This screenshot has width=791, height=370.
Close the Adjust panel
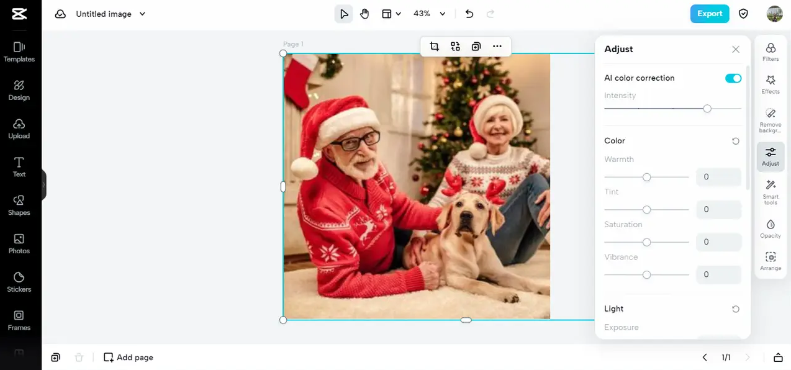coord(736,49)
